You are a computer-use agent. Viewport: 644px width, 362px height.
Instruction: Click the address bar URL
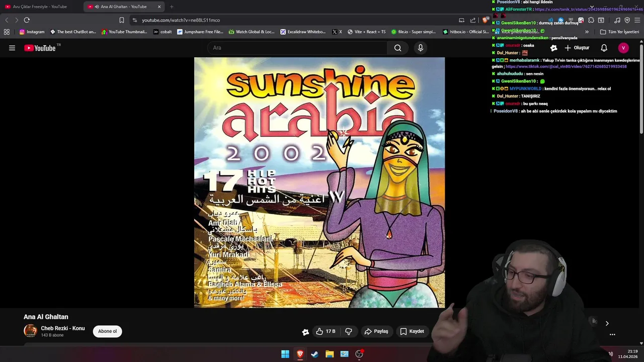[x=181, y=20]
